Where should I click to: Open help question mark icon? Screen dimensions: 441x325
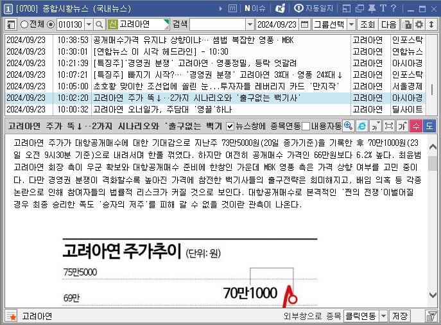pyautogui.click(x=393, y=8)
